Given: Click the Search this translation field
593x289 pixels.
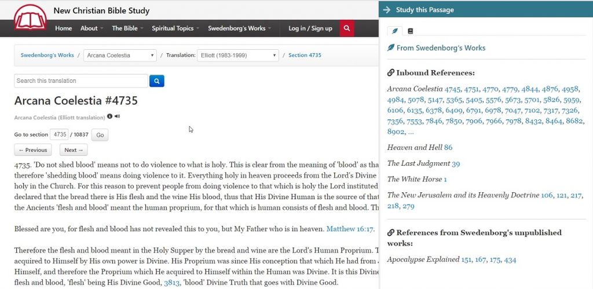Looking at the screenshot, I should point(80,81).
